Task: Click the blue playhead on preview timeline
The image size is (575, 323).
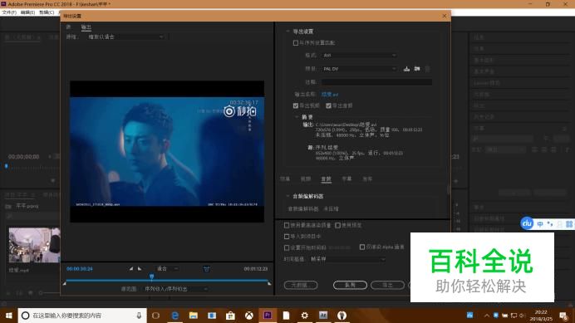Action: point(151,277)
